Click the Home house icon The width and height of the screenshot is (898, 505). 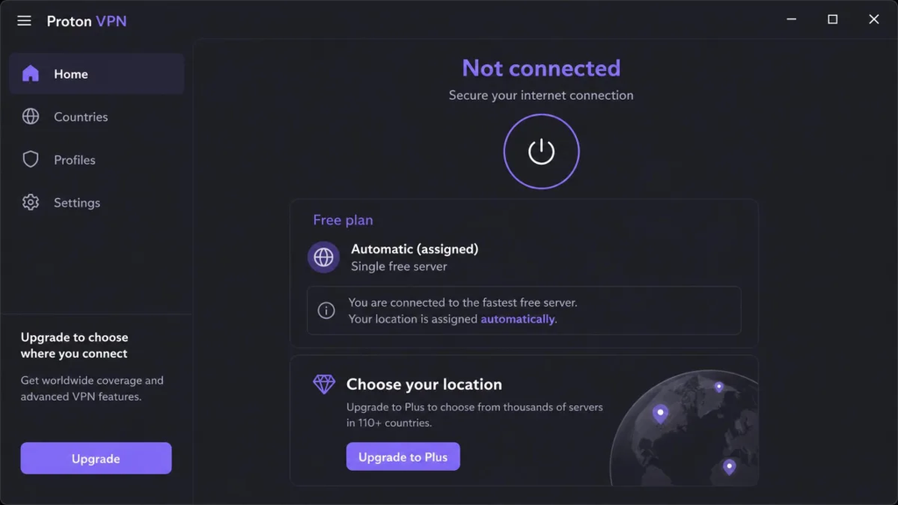pos(31,74)
